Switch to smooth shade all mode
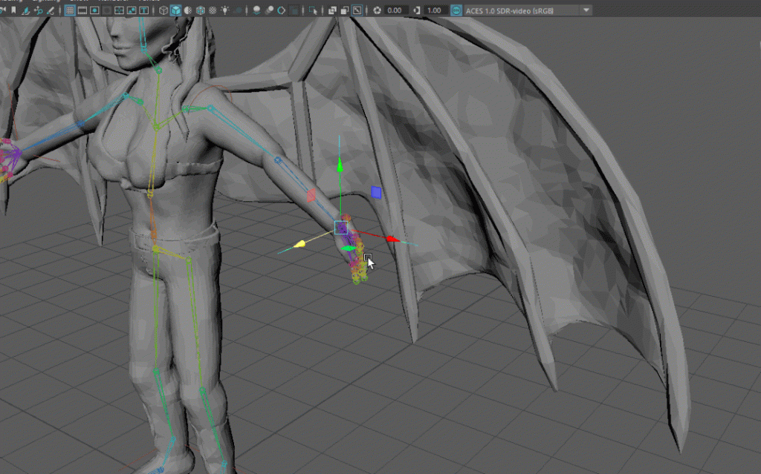The width and height of the screenshot is (761, 474). (175, 10)
